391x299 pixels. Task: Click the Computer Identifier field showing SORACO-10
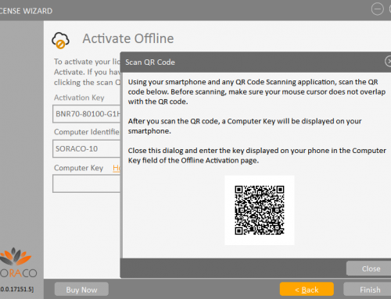tap(87, 148)
